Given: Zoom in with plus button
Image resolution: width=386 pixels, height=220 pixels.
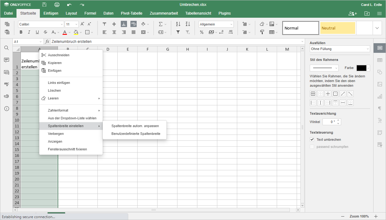Looking at the screenshot, I should click(376, 216).
